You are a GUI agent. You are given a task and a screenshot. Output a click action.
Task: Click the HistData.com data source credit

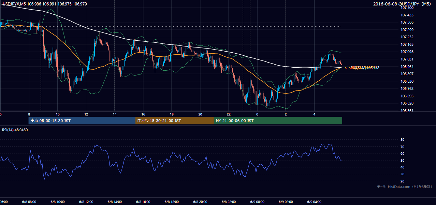click(404, 187)
